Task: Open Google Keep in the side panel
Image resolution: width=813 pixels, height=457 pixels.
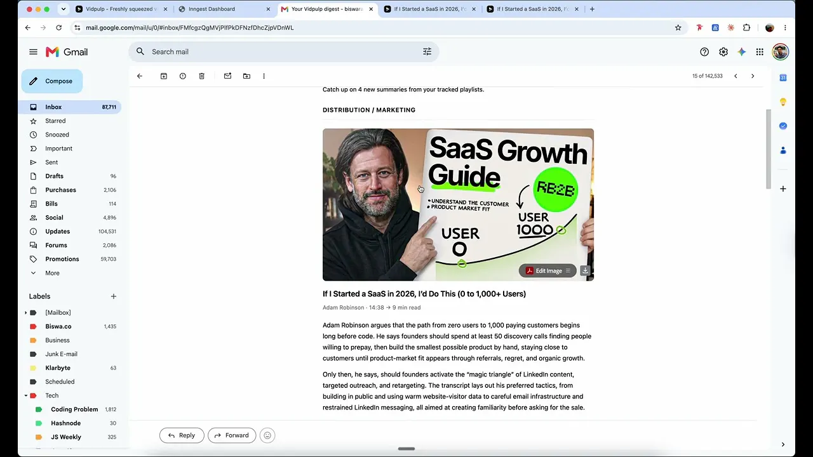Action: [x=783, y=102]
